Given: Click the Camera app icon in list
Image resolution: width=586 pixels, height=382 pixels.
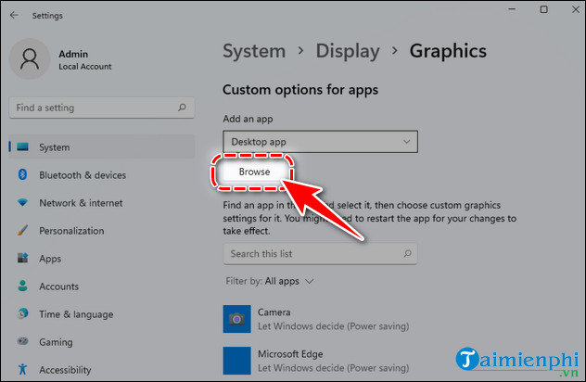Looking at the screenshot, I should pos(236,319).
